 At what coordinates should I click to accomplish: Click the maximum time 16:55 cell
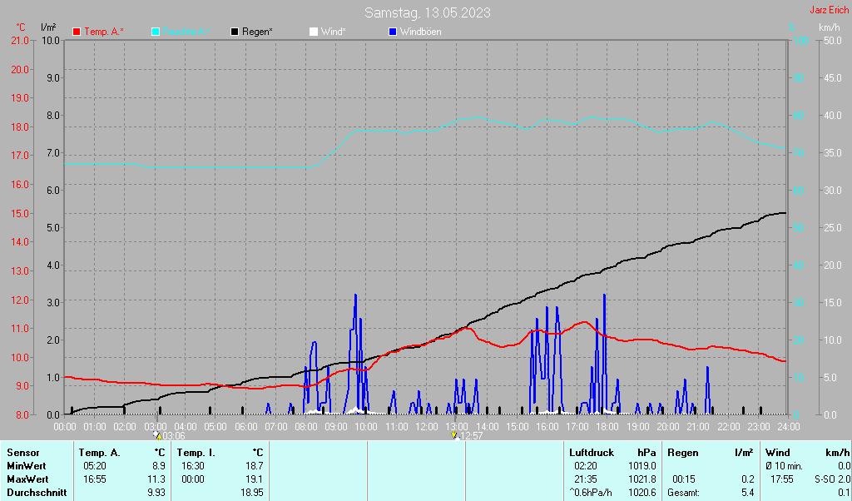95,480
